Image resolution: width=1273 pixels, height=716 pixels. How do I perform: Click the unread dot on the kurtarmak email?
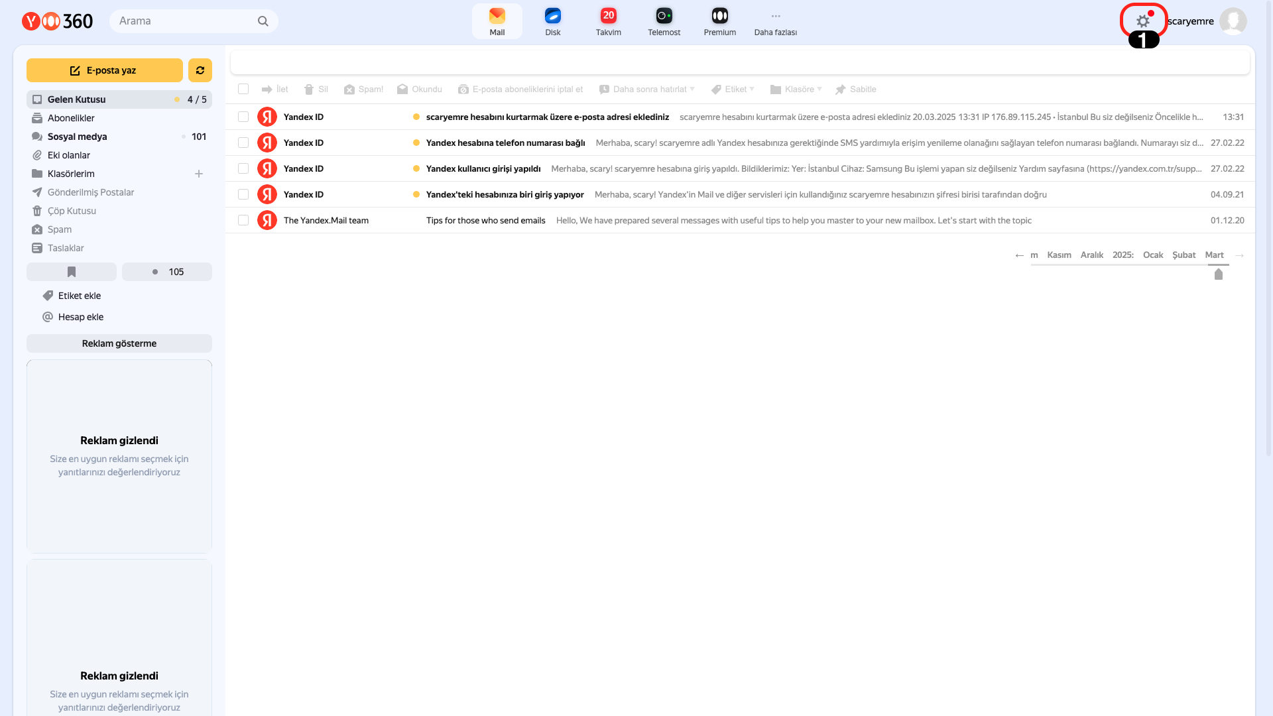(x=416, y=117)
